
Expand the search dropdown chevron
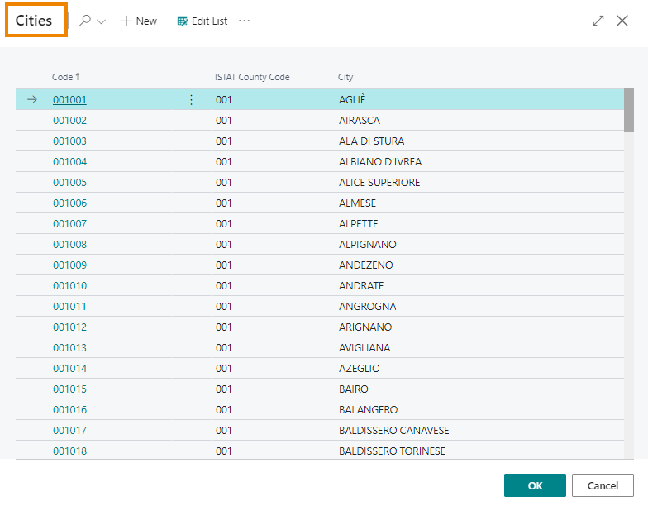[102, 21]
